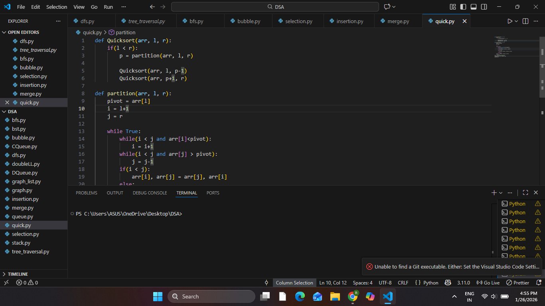Toggle the primary sidebar layout button
The height and width of the screenshot is (306, 545).
pyautogui.click(x=463, y=7)
